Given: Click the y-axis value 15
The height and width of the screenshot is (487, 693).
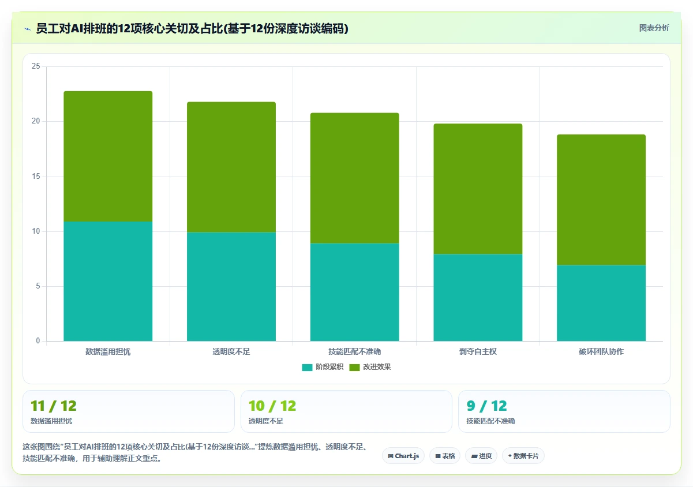Looking at the screenshot, I should [36, 177].
